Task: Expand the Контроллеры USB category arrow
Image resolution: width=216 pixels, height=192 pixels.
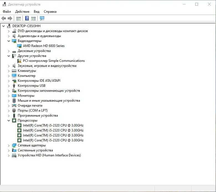Action: (9, 86)
